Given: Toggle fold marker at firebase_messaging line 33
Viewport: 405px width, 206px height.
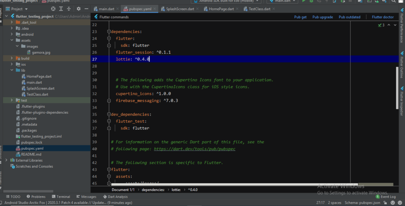Looking at the screenshot, I should pos(109,100).
